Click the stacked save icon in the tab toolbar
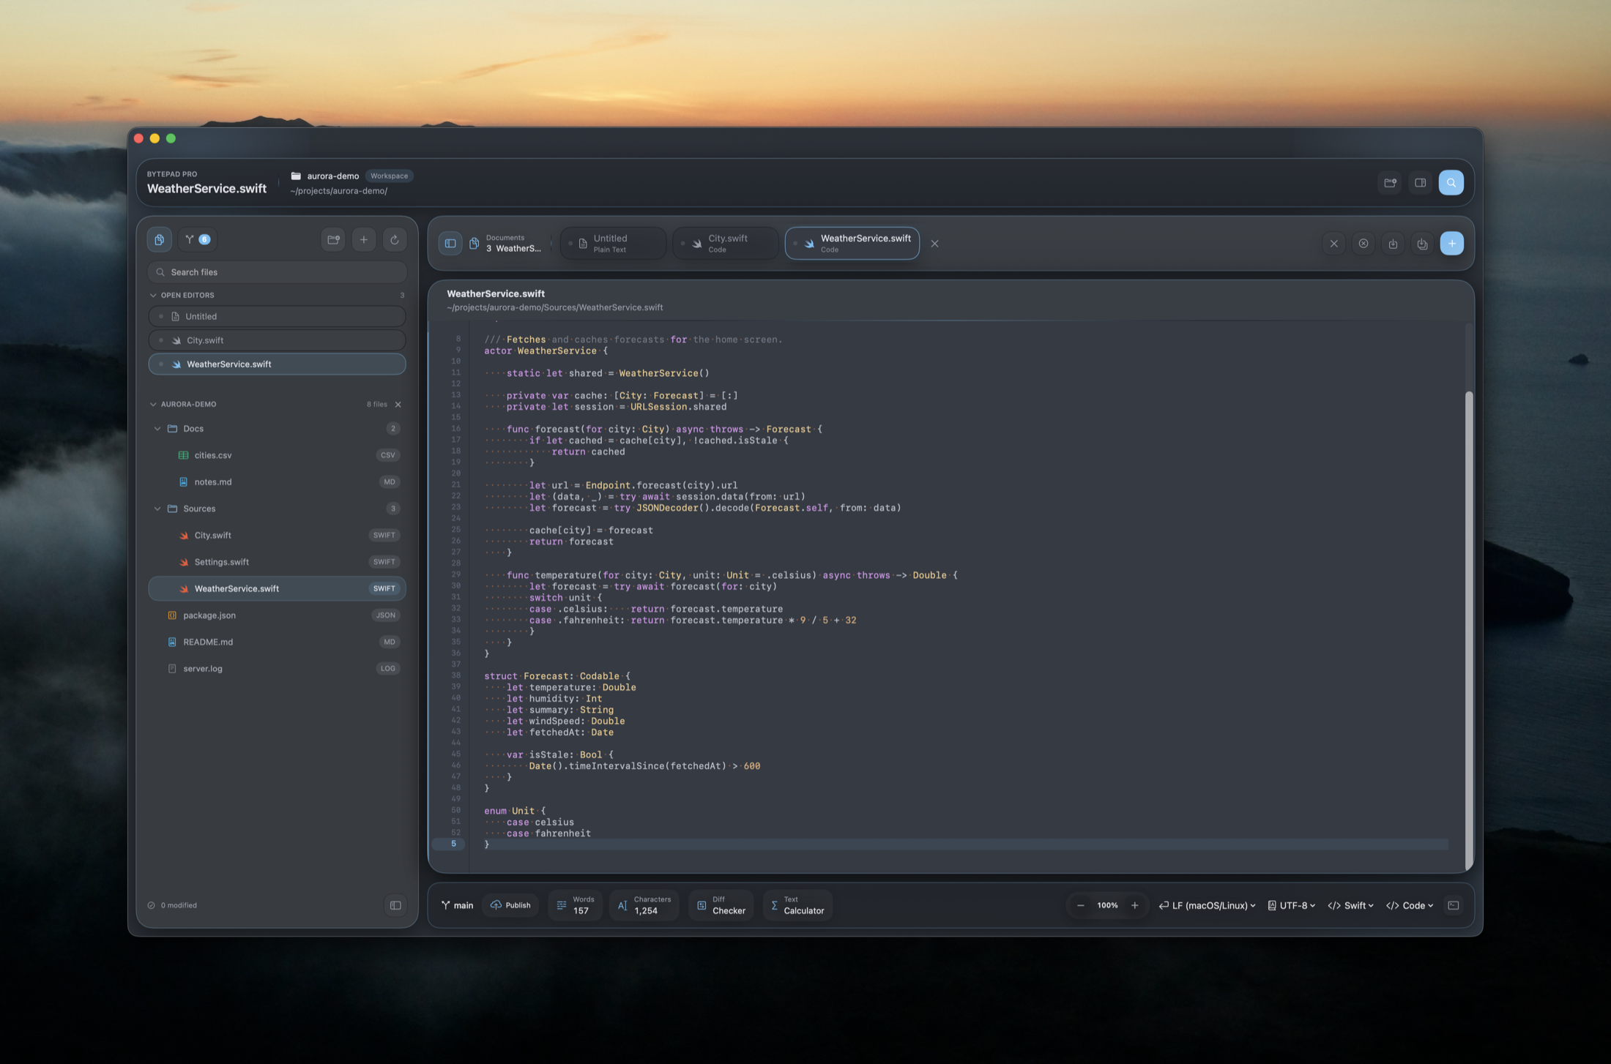1611x1064 pixels. pos(1422,244)
